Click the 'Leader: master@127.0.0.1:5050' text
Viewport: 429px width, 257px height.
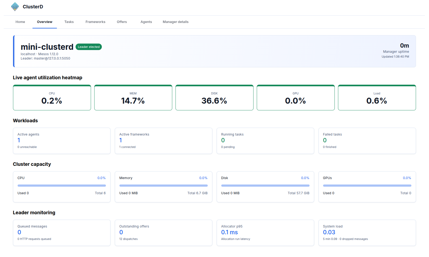[x=45, y=58]
